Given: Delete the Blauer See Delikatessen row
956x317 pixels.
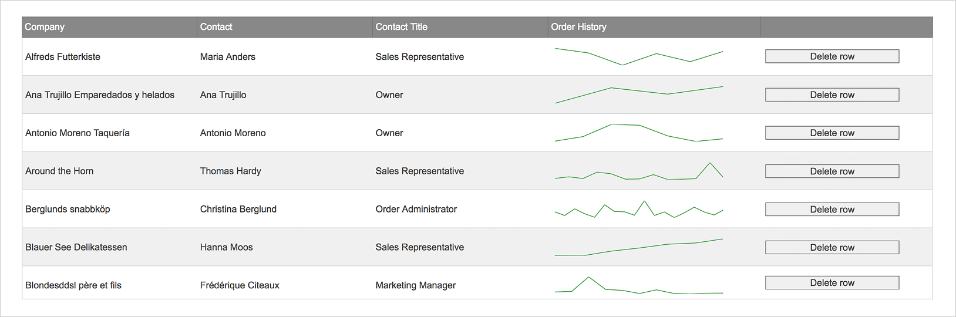Looking at the screenshot, I should [832, 247].
